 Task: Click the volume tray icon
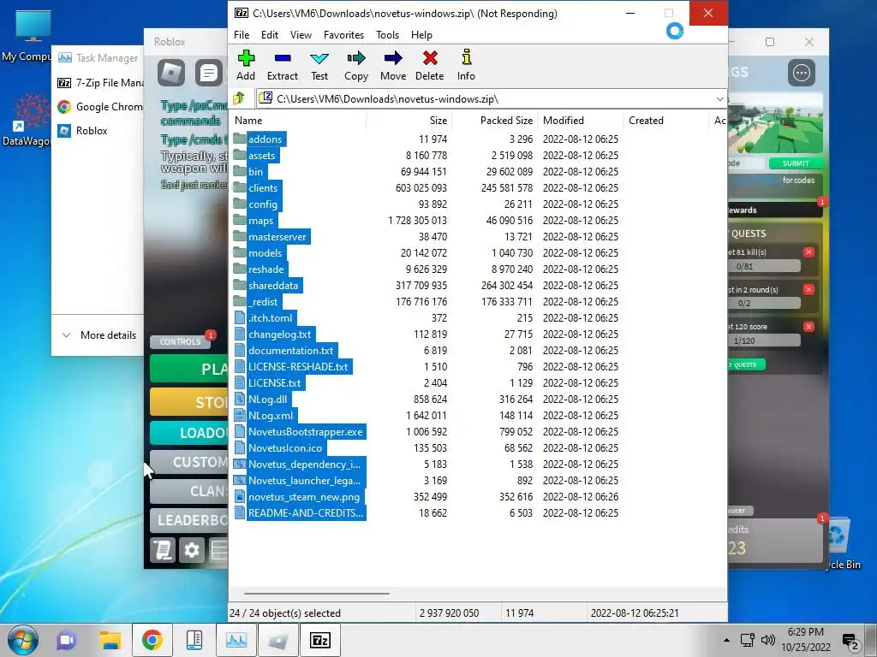pyautogui.click(x=768, y=640)
